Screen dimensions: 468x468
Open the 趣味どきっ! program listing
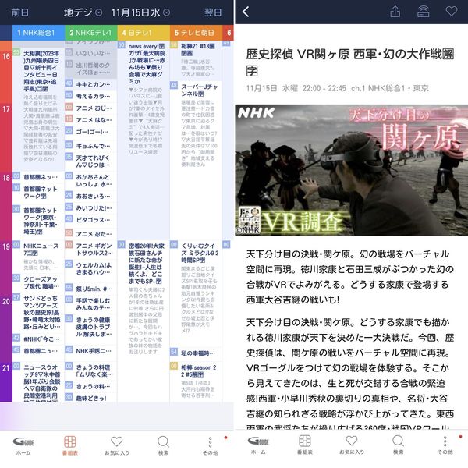pyautogui.click(x=91, y=398)
